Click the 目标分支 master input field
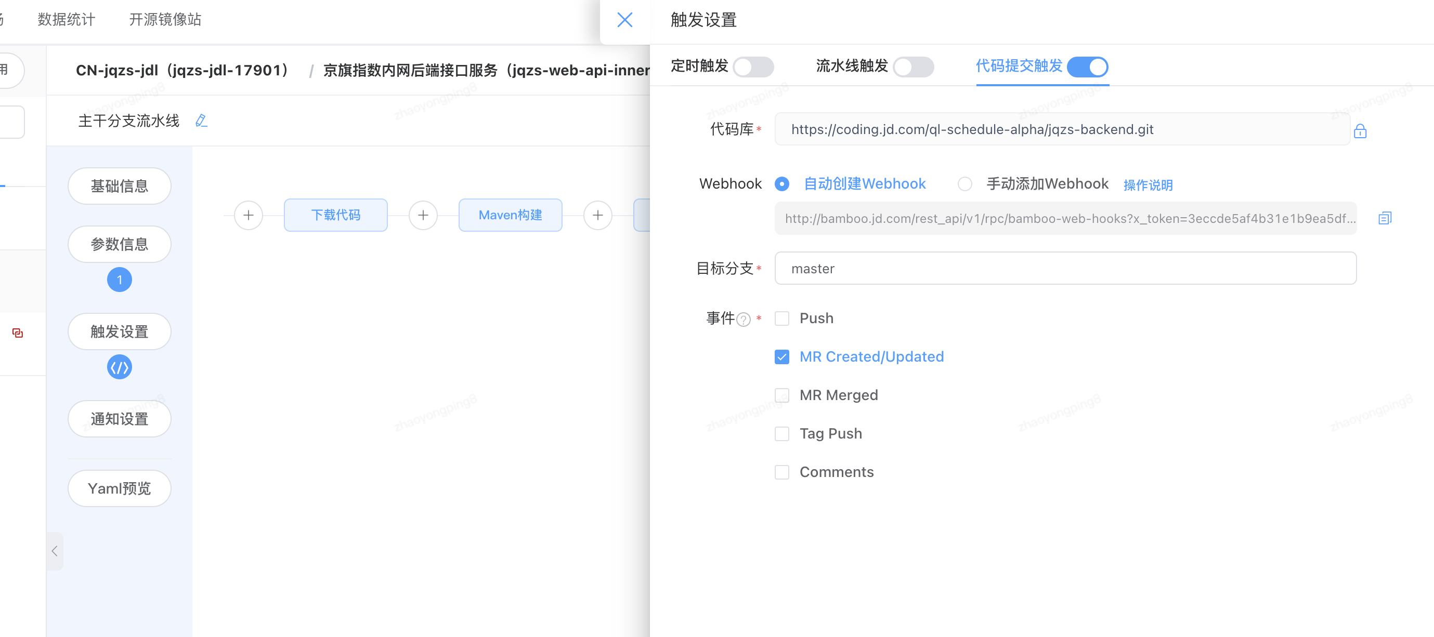 point(1064,269)
